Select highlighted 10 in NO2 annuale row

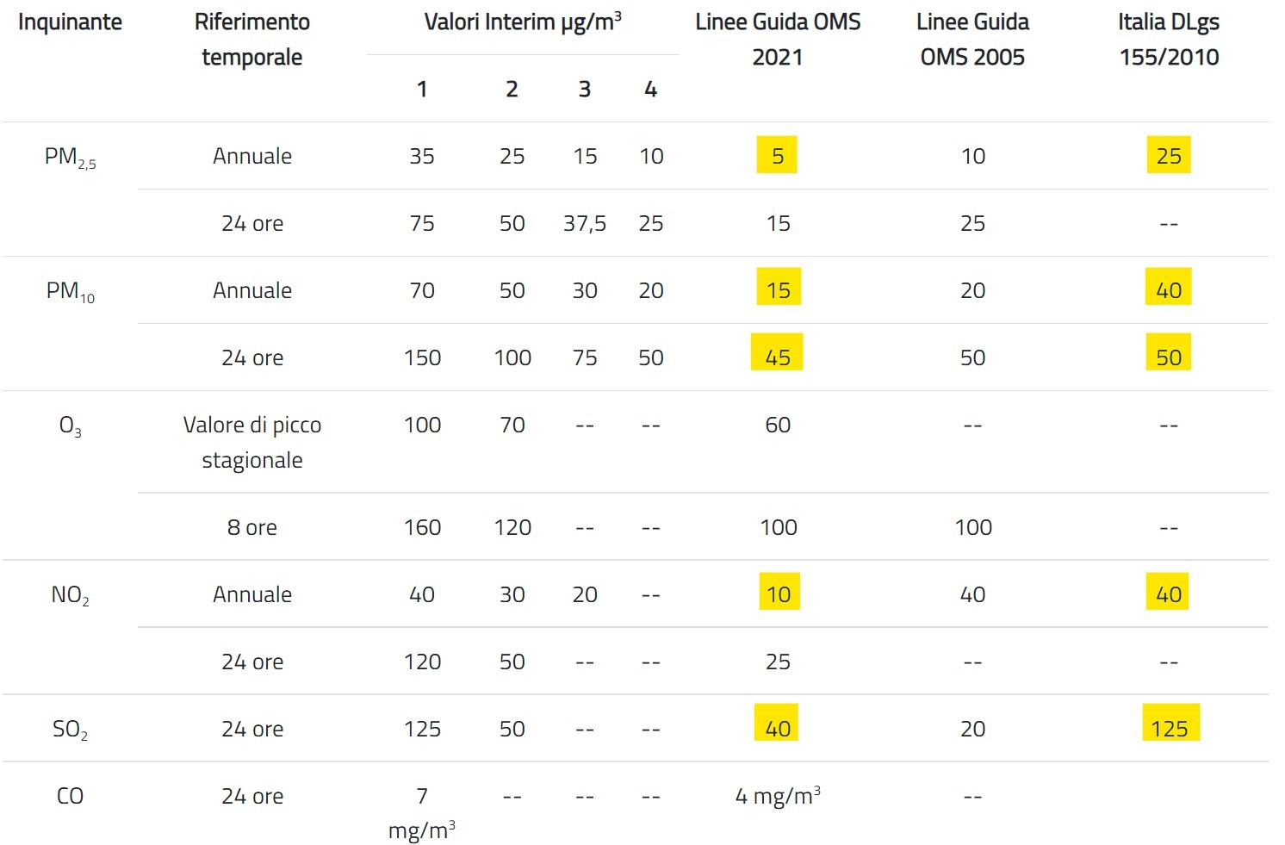tap(779, 592)
